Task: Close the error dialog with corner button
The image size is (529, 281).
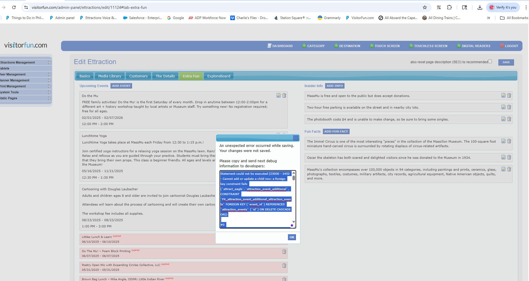Action: click(296, 138)
